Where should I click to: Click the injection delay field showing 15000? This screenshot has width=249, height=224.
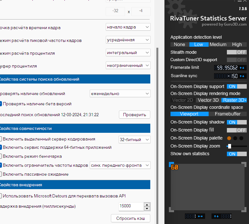click(x=131, y=206)
